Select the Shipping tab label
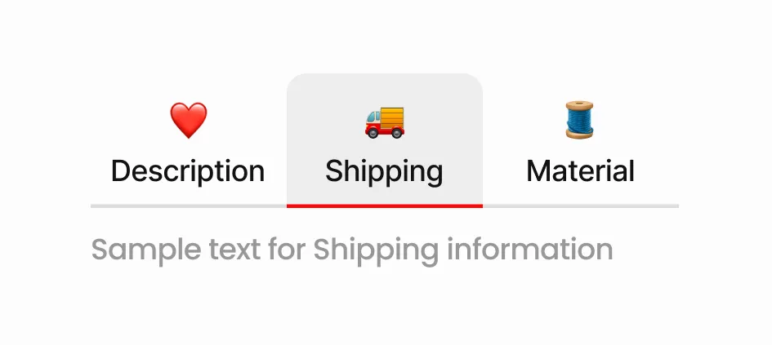 pos(384,171)
